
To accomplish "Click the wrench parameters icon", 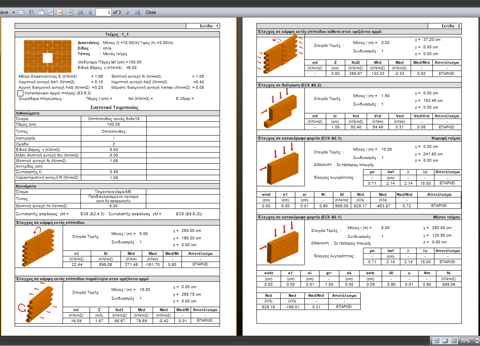I will click(x=50, y=12).
